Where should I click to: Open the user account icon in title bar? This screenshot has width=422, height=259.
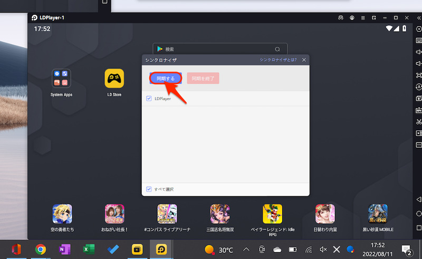352,18
